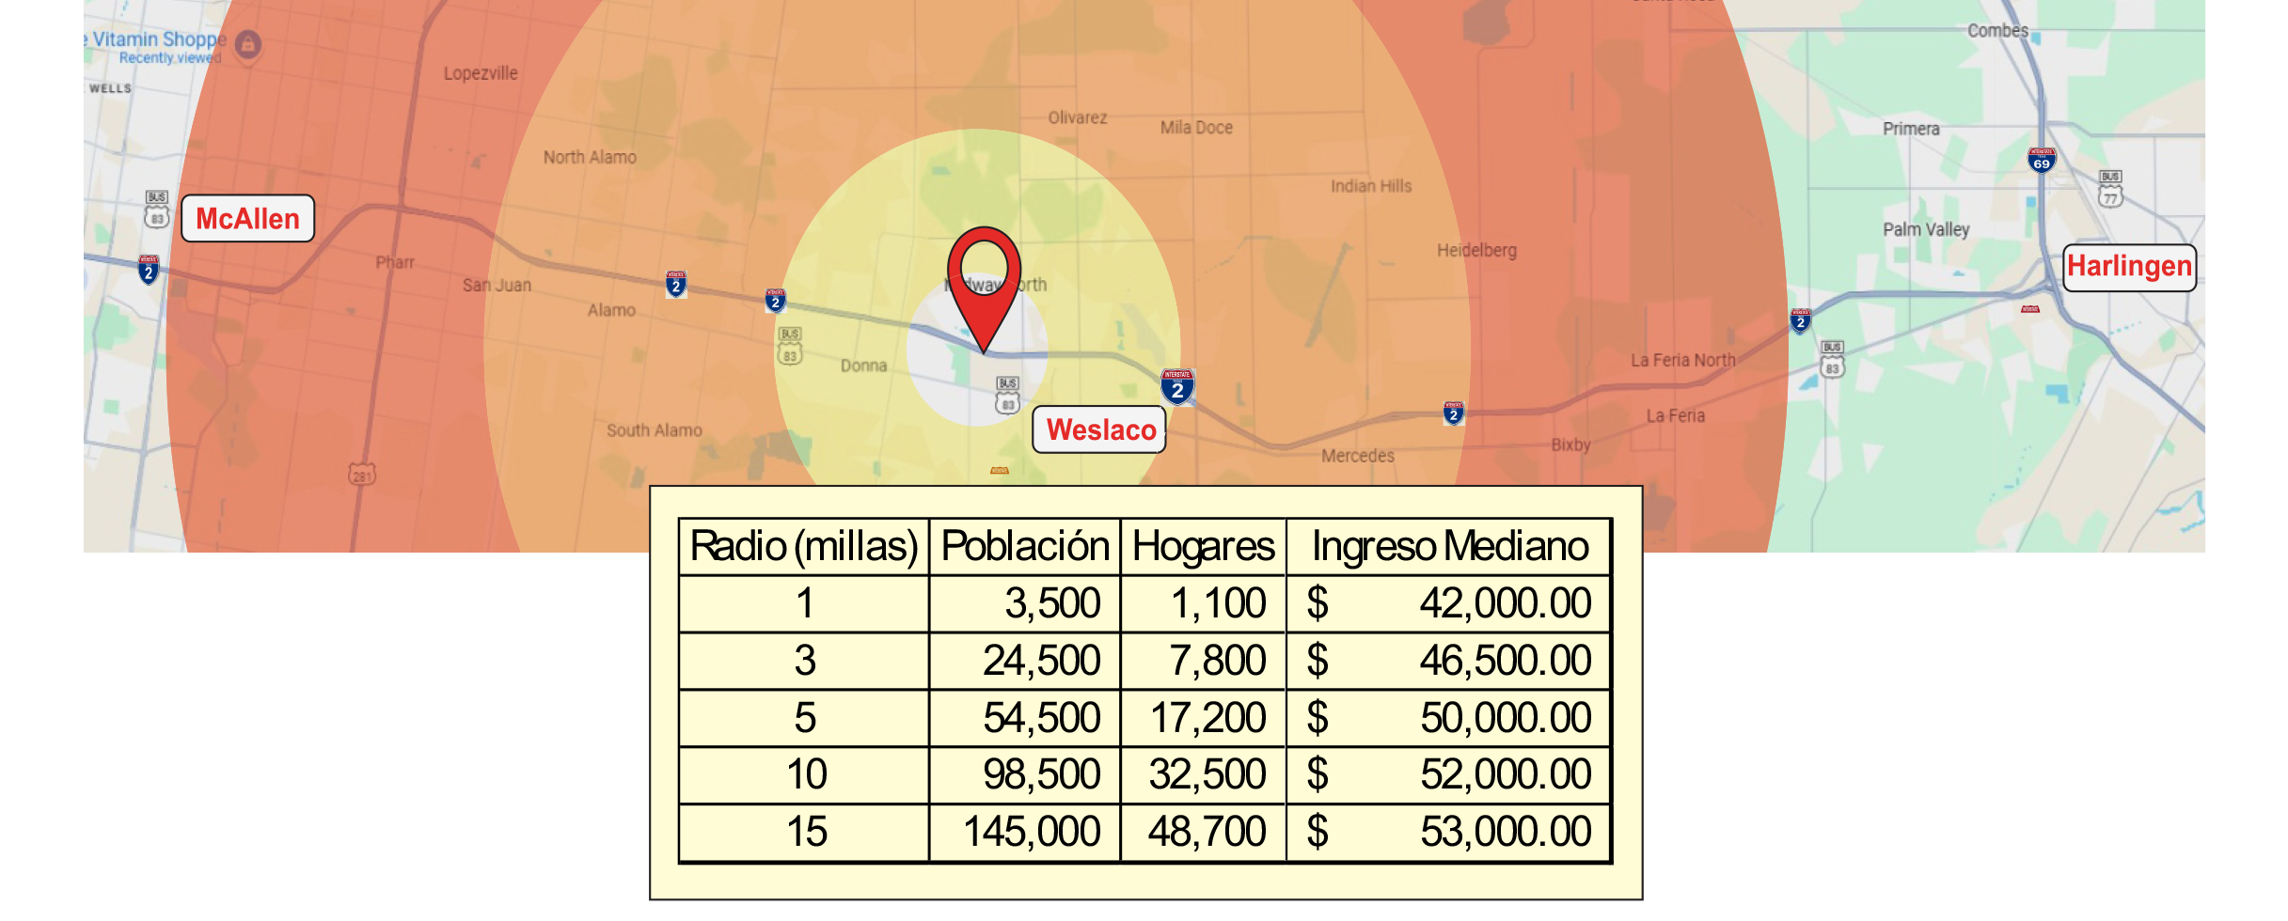The width and height of the screenshot is (2288, 921).
Task: Click the 145,000 population cell
Action: (x=1031, y=832)
